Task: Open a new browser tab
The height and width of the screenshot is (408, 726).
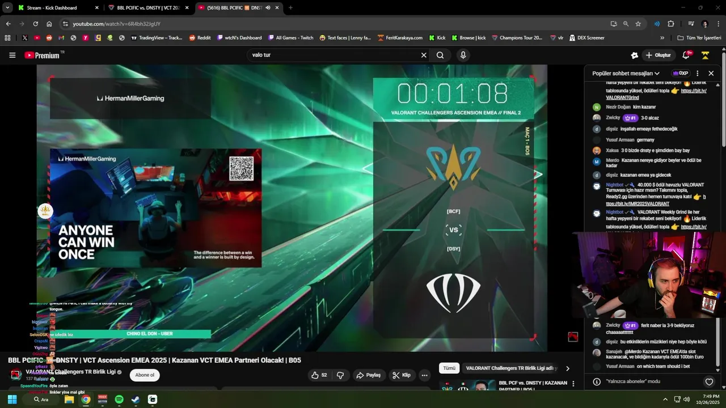Action: point(290,8)
